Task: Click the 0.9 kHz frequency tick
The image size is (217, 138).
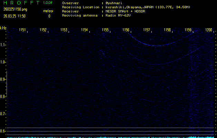Action: (x=3, y=79)
